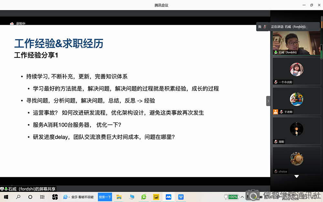Click the orange host icon beside 于老师
The image size is (323, 202).
(x=276, y=112)
